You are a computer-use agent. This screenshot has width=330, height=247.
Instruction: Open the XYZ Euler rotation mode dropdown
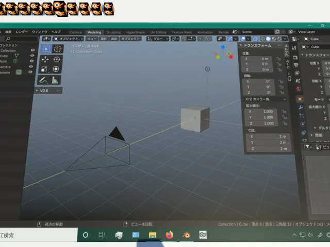[x=266, y=99]
